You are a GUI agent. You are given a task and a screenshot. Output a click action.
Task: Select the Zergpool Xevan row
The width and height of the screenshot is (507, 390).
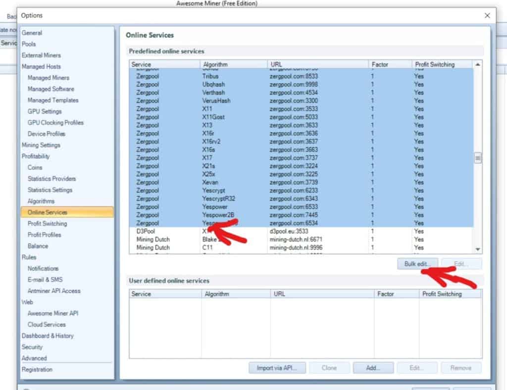coord(301,182)
